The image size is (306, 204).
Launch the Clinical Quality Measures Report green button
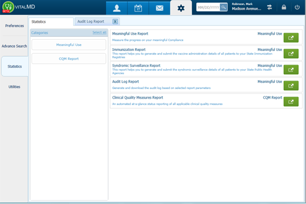[x=291, y=101]
